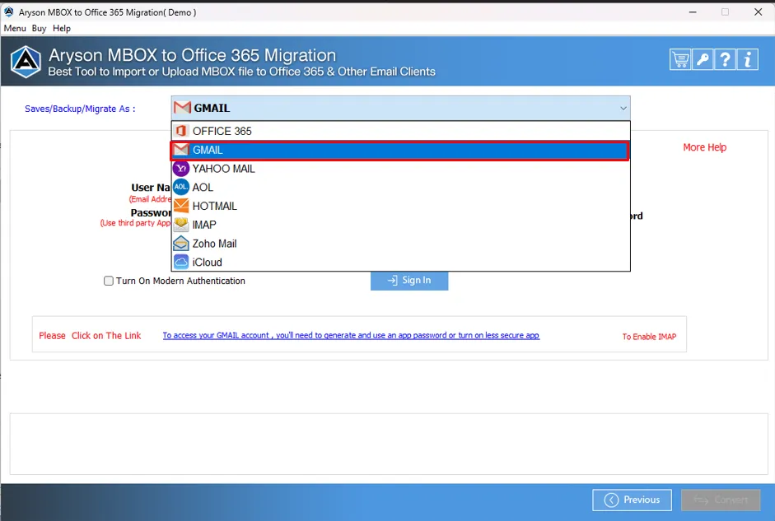Viewport: 775px width, 521px height.
Task: Collapse the Saves/Backup/Migrate As dropdown arrow
Action: coord(623,108)
